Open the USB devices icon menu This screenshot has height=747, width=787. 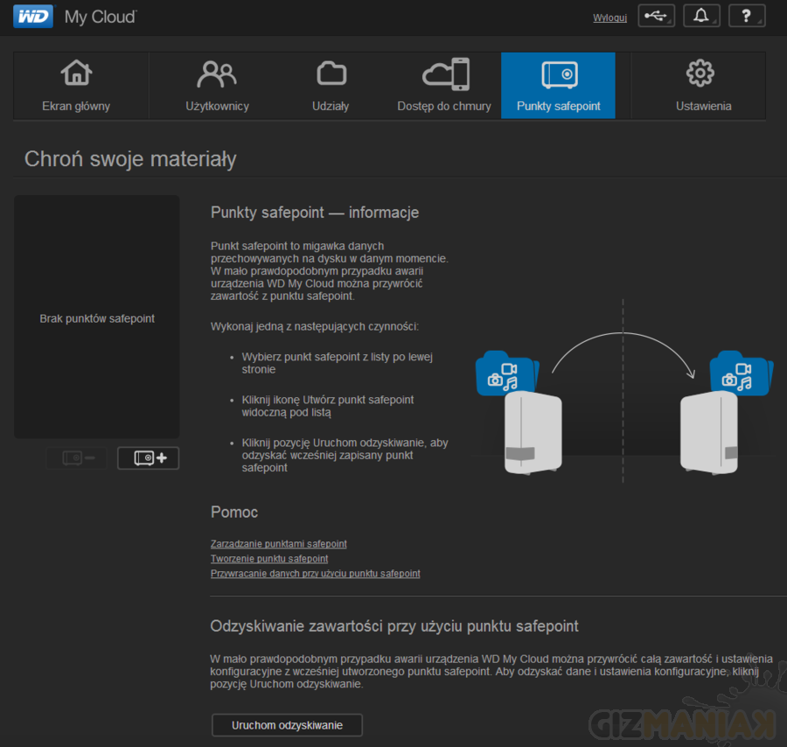(x=656, y=17)
